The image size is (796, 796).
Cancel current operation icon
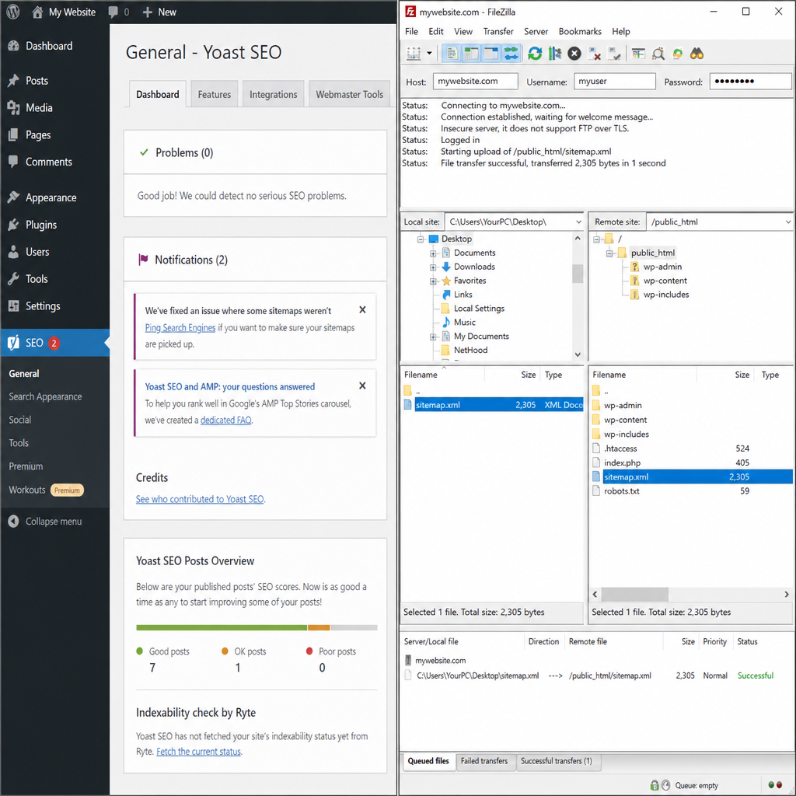point(574,54)
